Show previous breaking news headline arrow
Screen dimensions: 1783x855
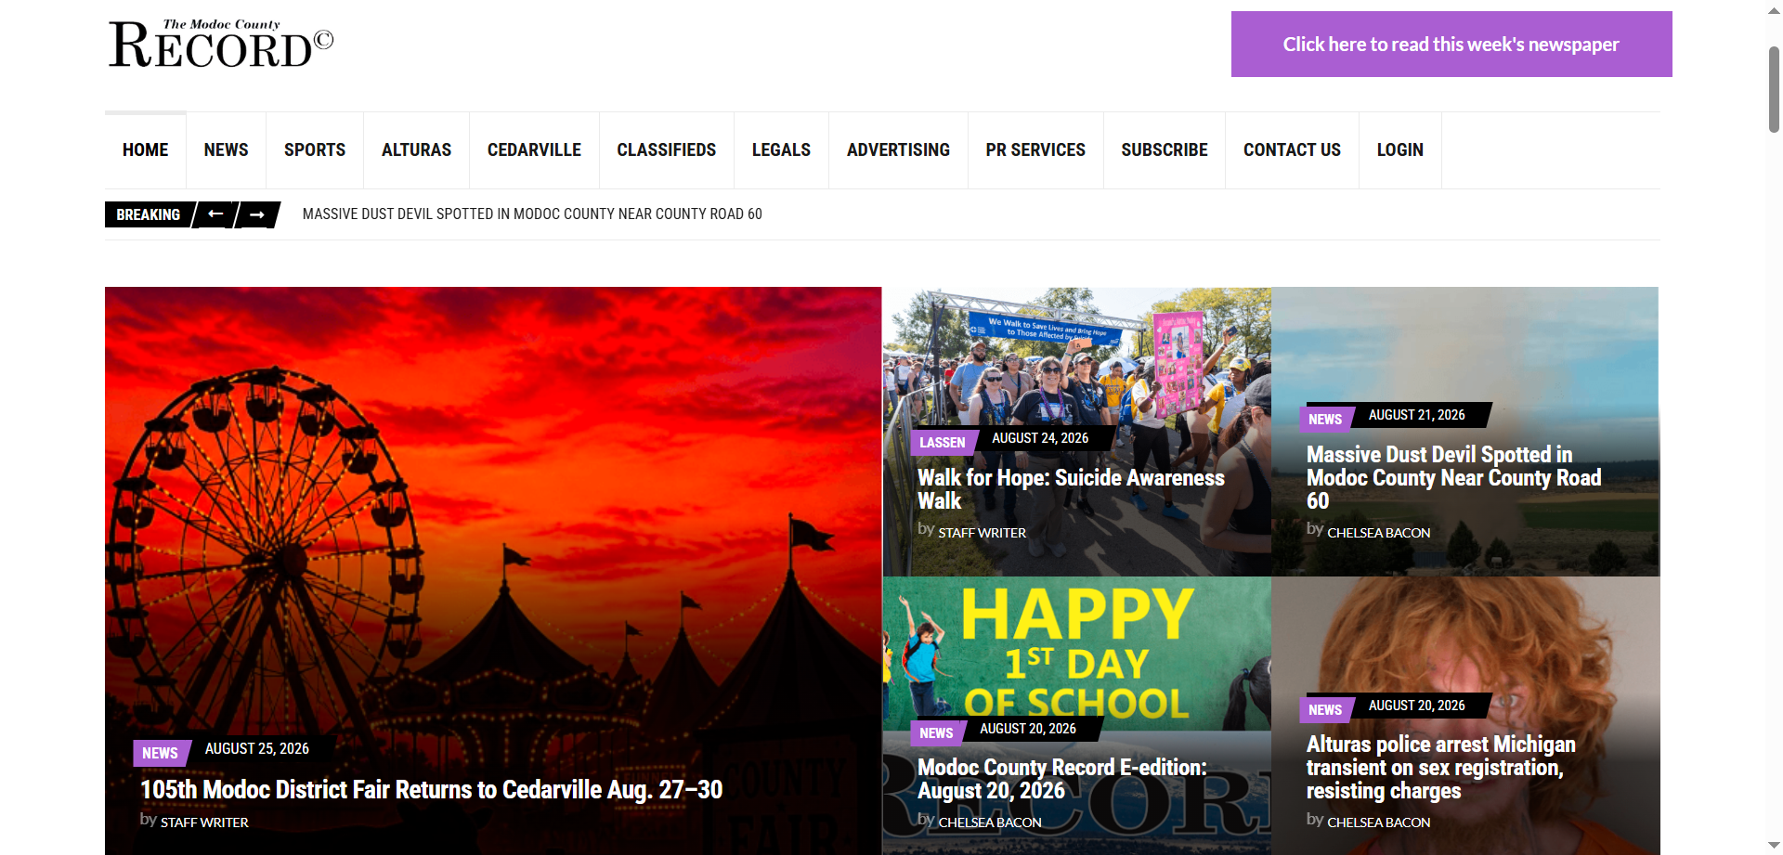(215, 214)
